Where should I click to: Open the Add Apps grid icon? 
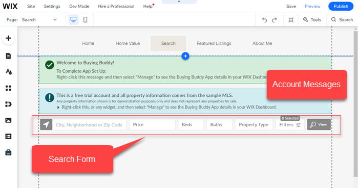[x=8, y=88]
